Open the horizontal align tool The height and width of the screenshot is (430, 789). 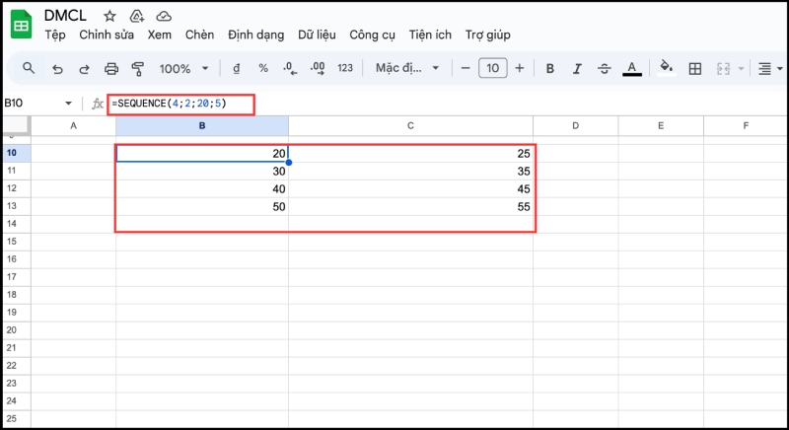tap(764, 68)
